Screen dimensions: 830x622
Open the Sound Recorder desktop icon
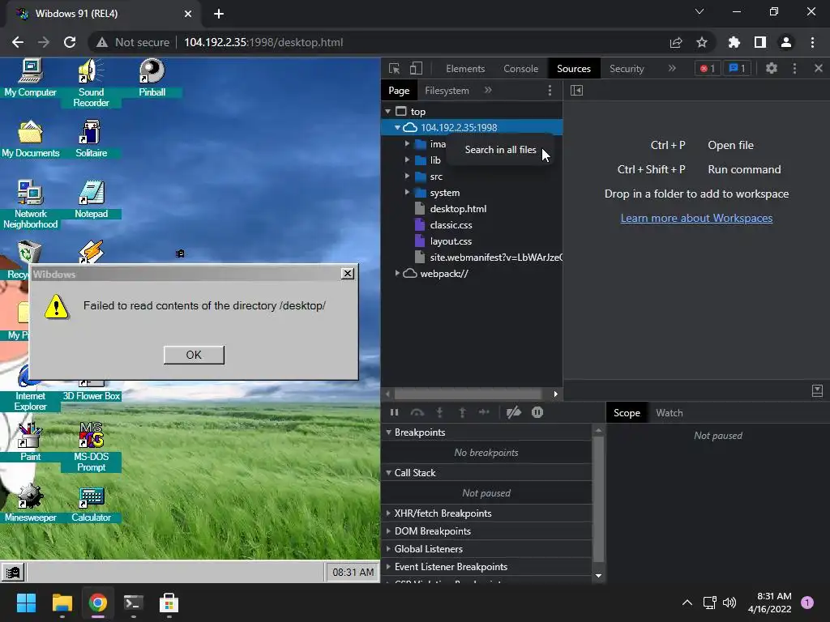click(91, 83)
